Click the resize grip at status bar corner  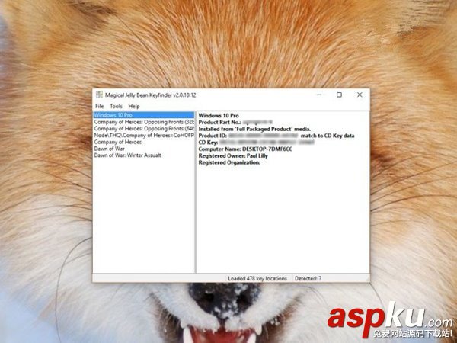point(367,280)
